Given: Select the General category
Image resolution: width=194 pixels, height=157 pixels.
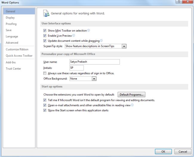Looking at the screenshot, I should click(x=19, y=11).
